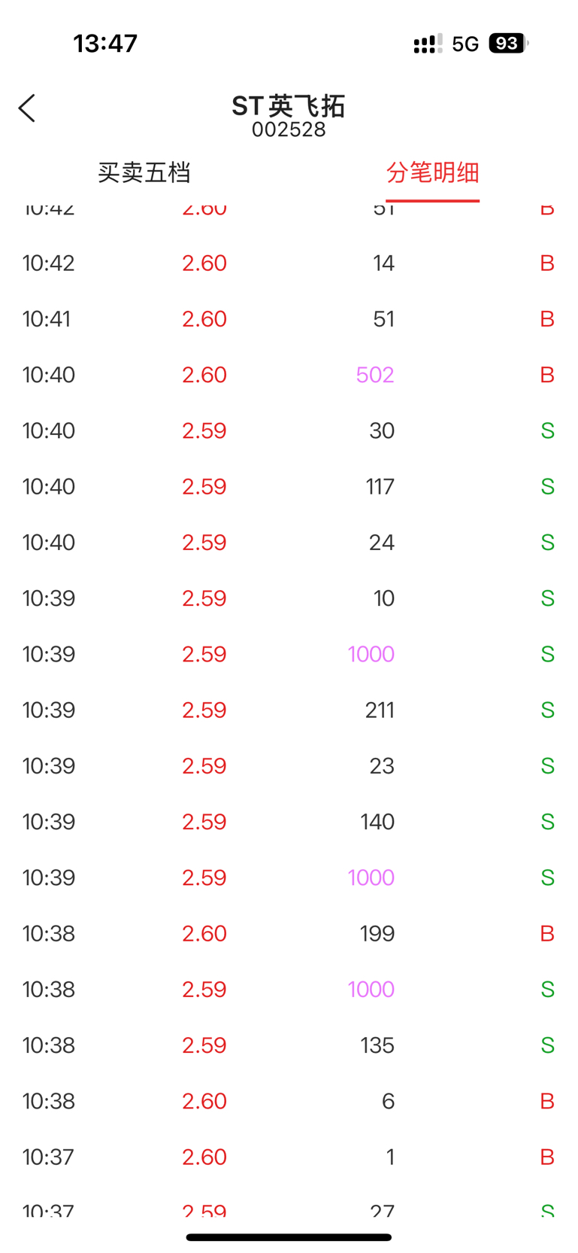Select the 10:39 row with volume 211

coord(289,710)
